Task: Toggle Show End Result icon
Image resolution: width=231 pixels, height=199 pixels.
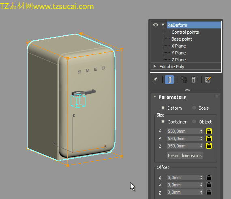Action: pyautogui.click(x=169, y=80)
